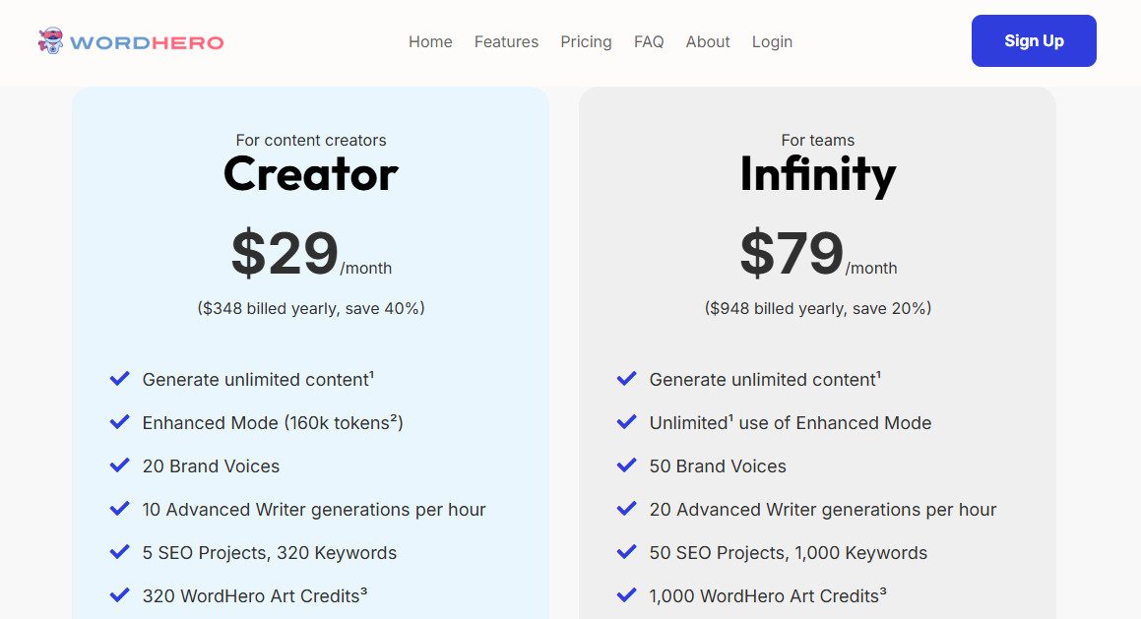This screenshot has height=619, width=1141.
Task: Click the Login link
Action: 772,41
